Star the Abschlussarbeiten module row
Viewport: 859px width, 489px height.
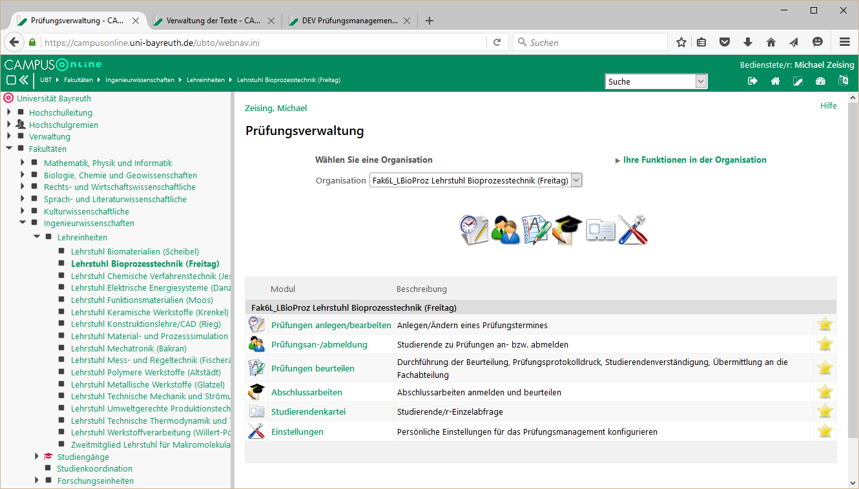[825, 391]
